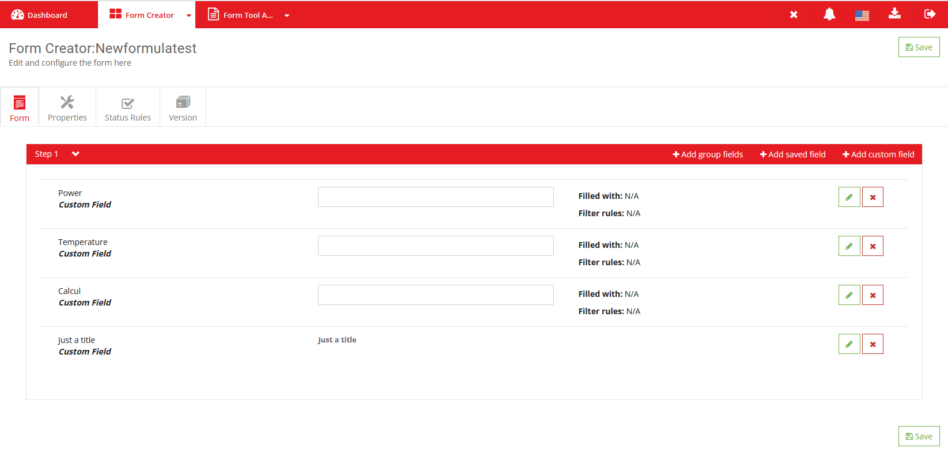The width and height of the screenshot is (948, 456).
Task: Open the Form Creator tab dropdown arrow
Action: click(188, 16)
